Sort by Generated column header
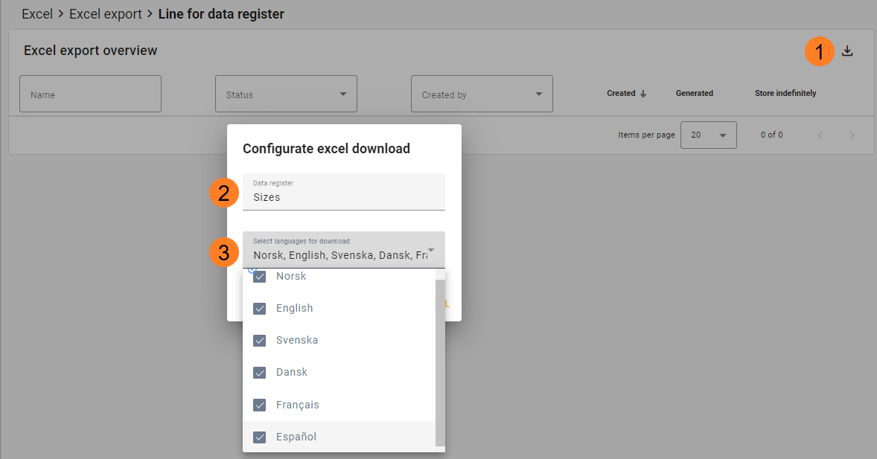The height and width of the screenshot is (459, 877). pyautogui.click(x=694, y=94)
